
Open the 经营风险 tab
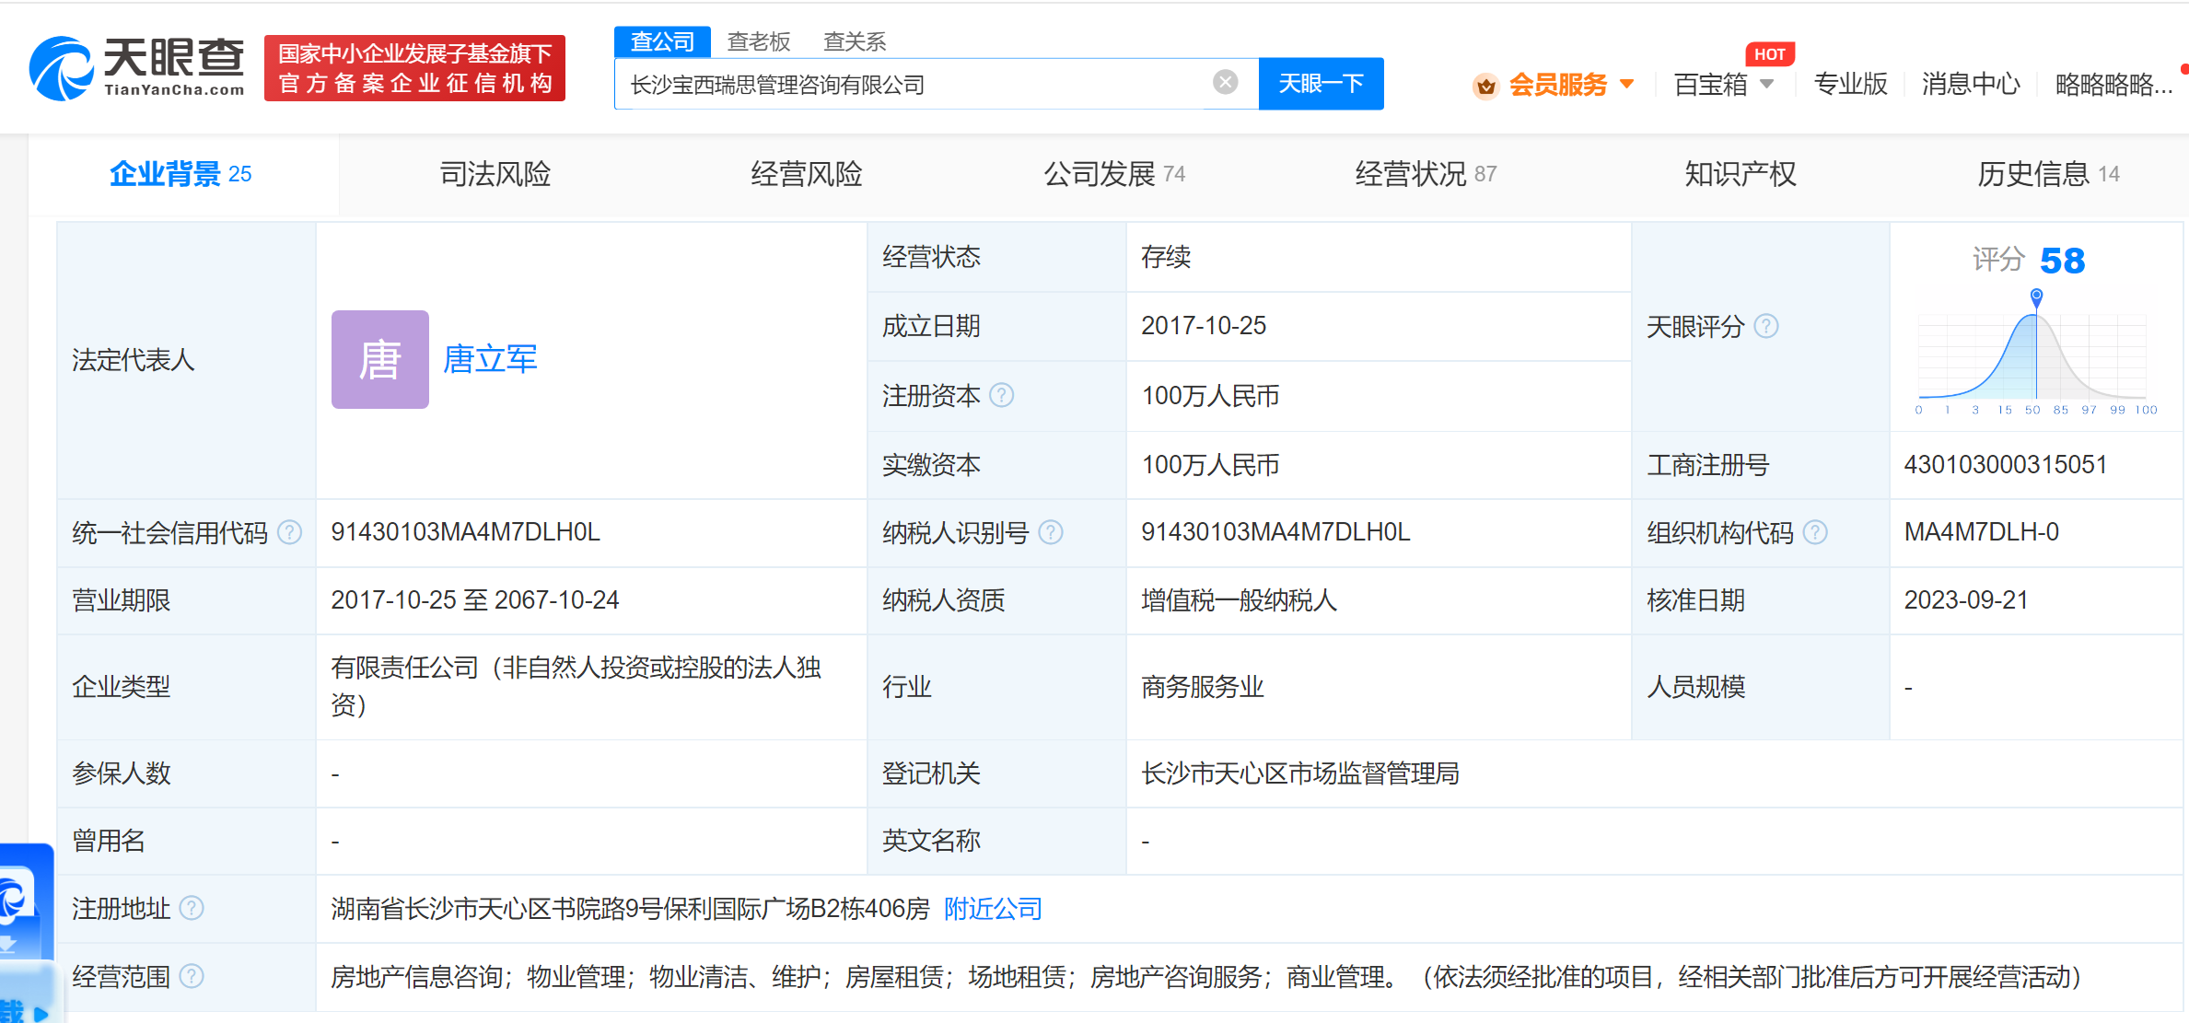click(x=806, y=174)
